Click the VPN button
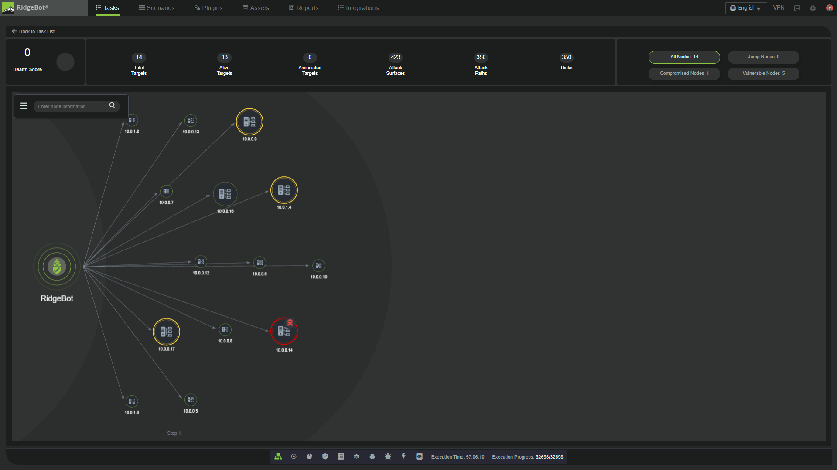This screenshot has height=470, width=837. [x=779, y=8]
